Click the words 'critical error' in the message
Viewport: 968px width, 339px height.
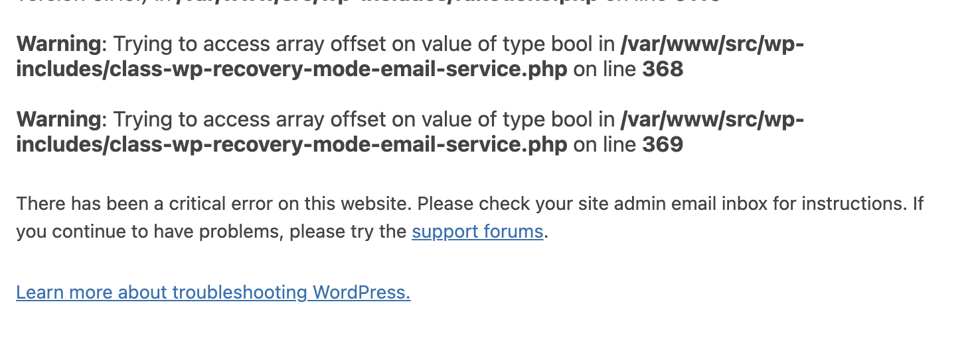coord(215,203)
